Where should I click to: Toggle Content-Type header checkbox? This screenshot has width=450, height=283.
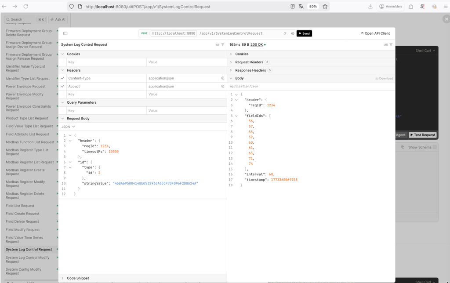62,78
